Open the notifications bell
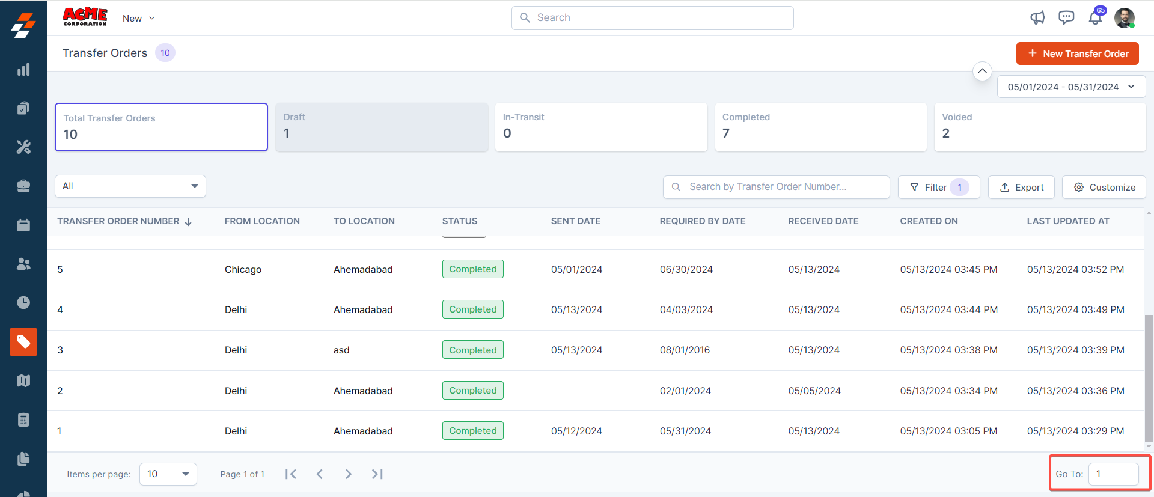Viewport: 1154px width, 497px height. pyautogui.click(x=1095, y=18)
